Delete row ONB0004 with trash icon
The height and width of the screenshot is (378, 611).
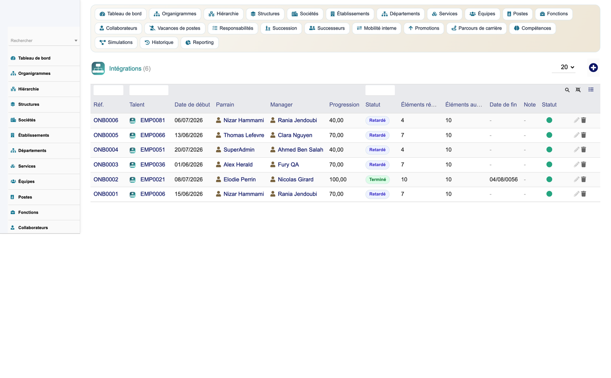584,150
